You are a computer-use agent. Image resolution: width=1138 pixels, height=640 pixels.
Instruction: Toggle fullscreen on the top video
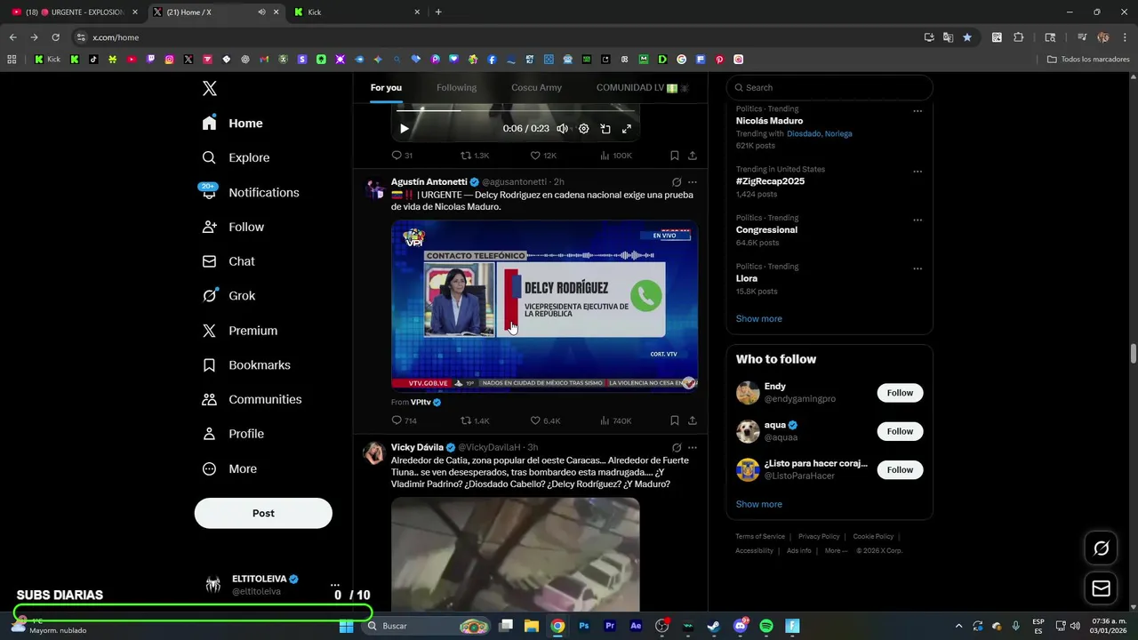click(x=627, y=129)
